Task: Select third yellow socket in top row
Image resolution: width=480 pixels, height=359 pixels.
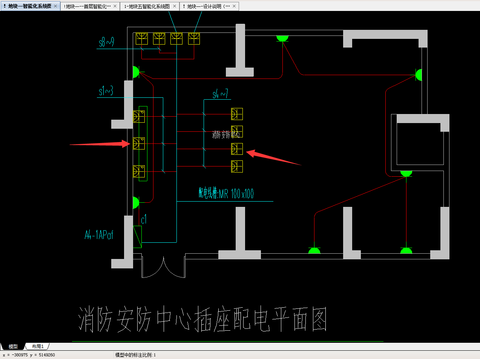Action: (x=176, y=39)
